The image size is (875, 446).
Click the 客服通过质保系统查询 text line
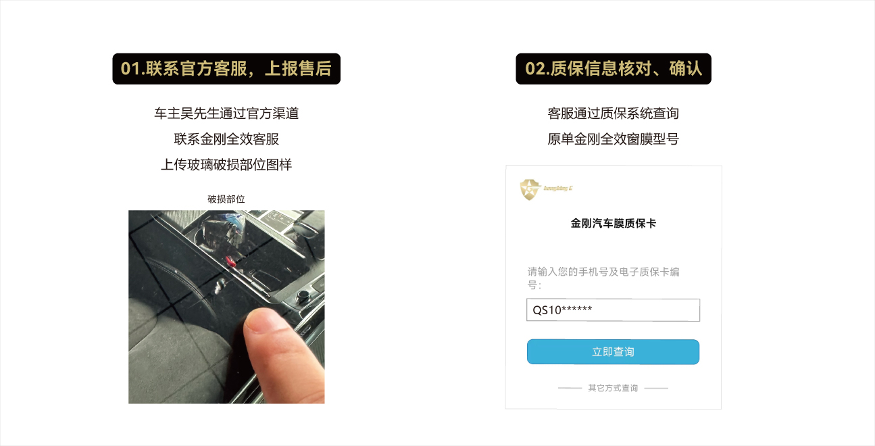(x=613, y=114)
